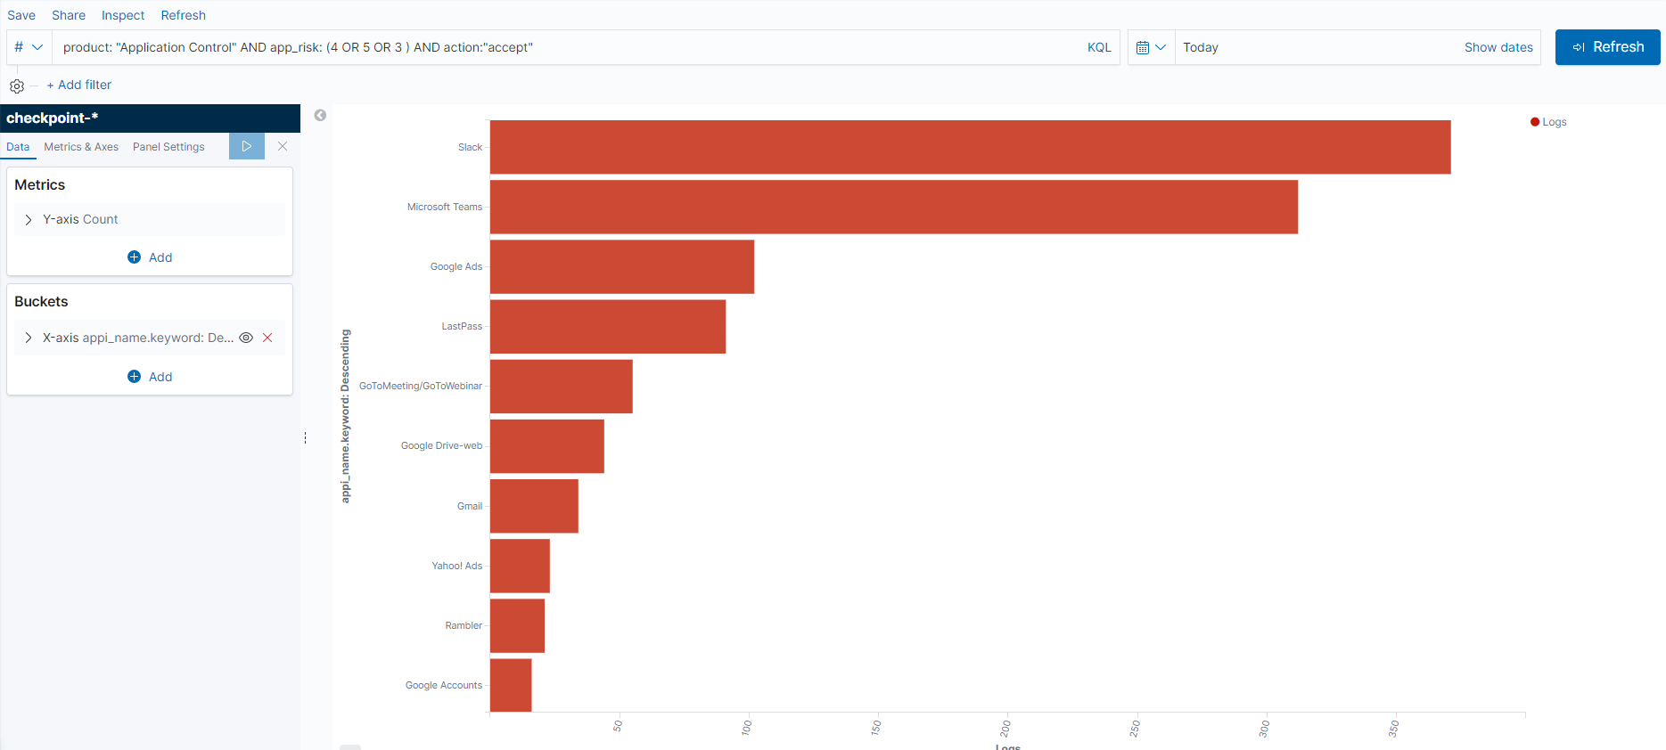The height and width of the screenshot is (750, 1666).
Task: Click the Rambler bar
Action: click(x=517, y=625)
